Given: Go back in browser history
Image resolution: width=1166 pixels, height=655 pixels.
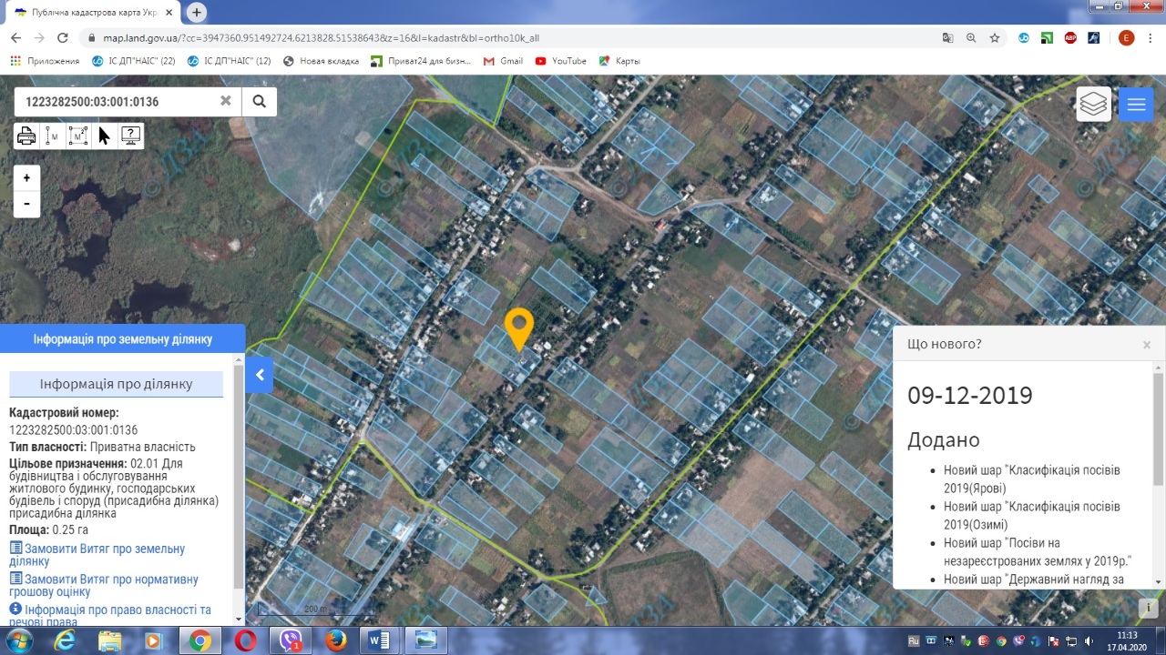Looking at the screenshot, I should pos(15,38).
